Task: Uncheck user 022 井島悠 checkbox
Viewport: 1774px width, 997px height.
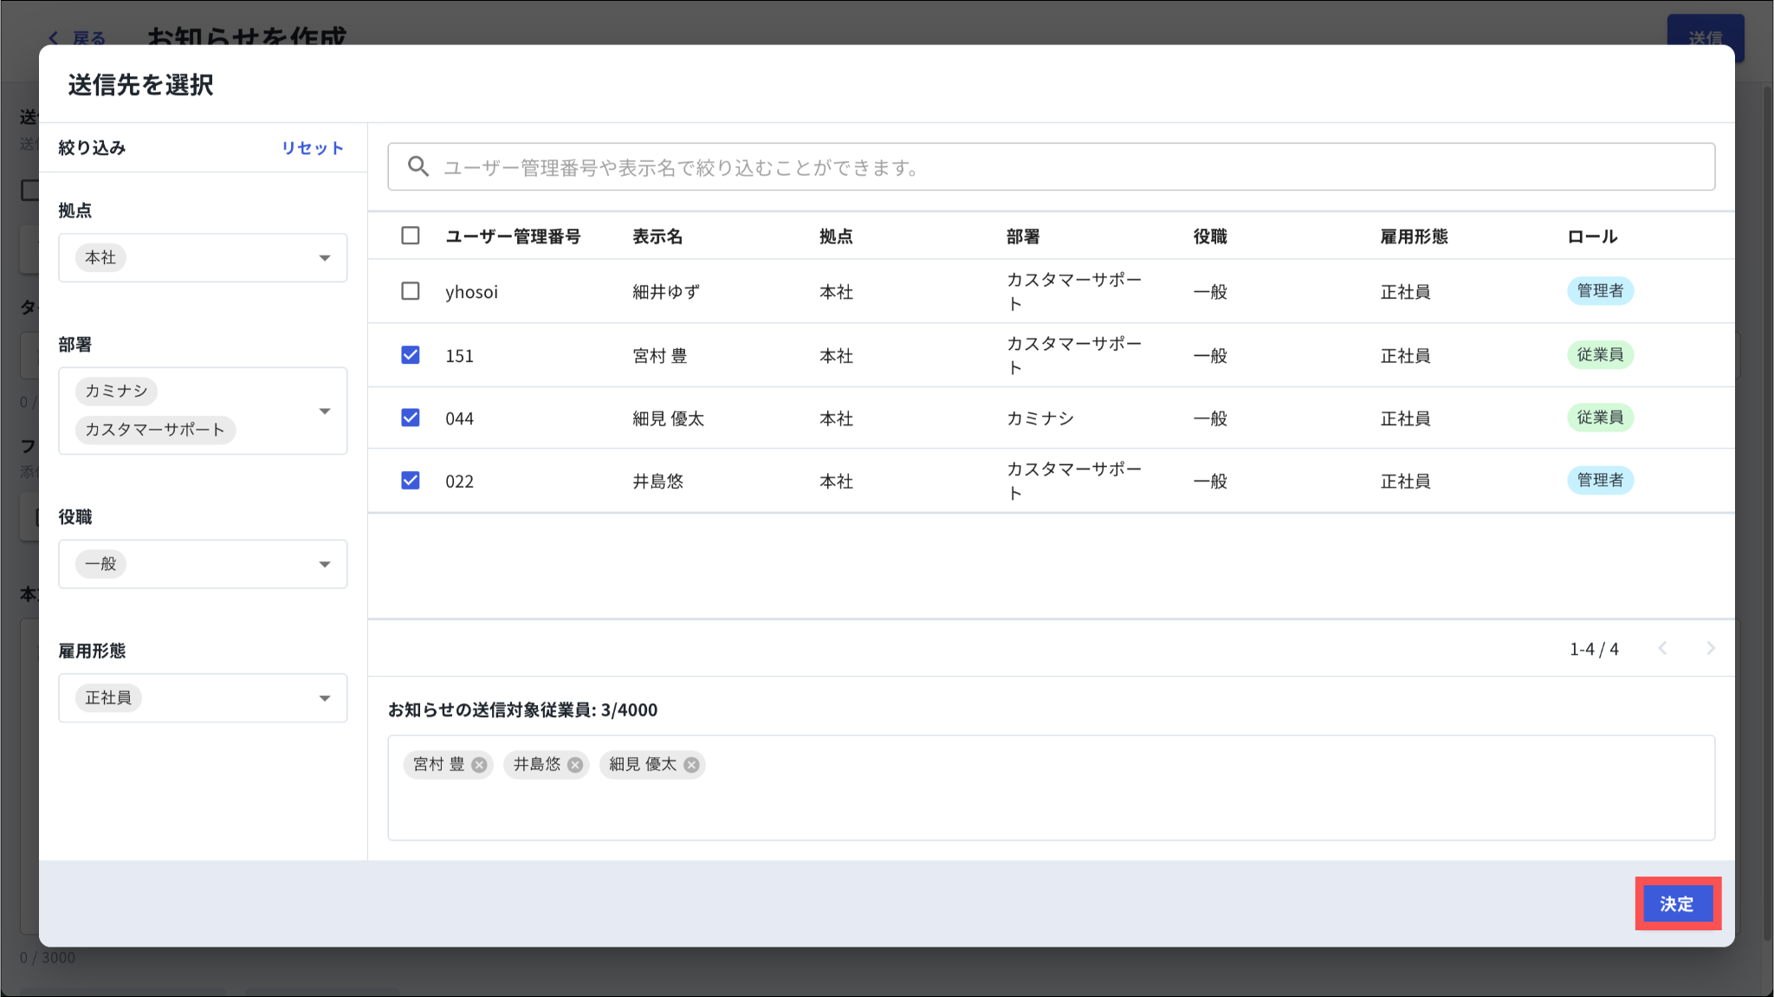Action: (x=411, y=481)
